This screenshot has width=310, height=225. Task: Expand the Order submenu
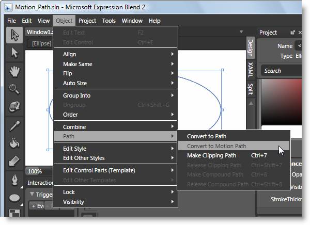coord(115,115)
